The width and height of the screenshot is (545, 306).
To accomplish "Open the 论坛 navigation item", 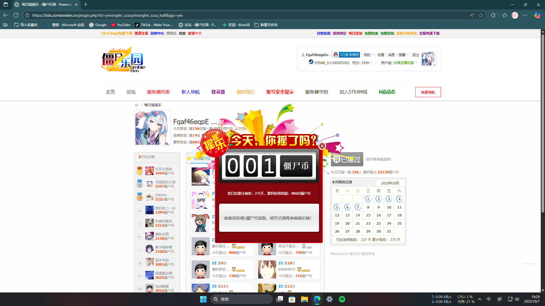I will tap(131, 92).
